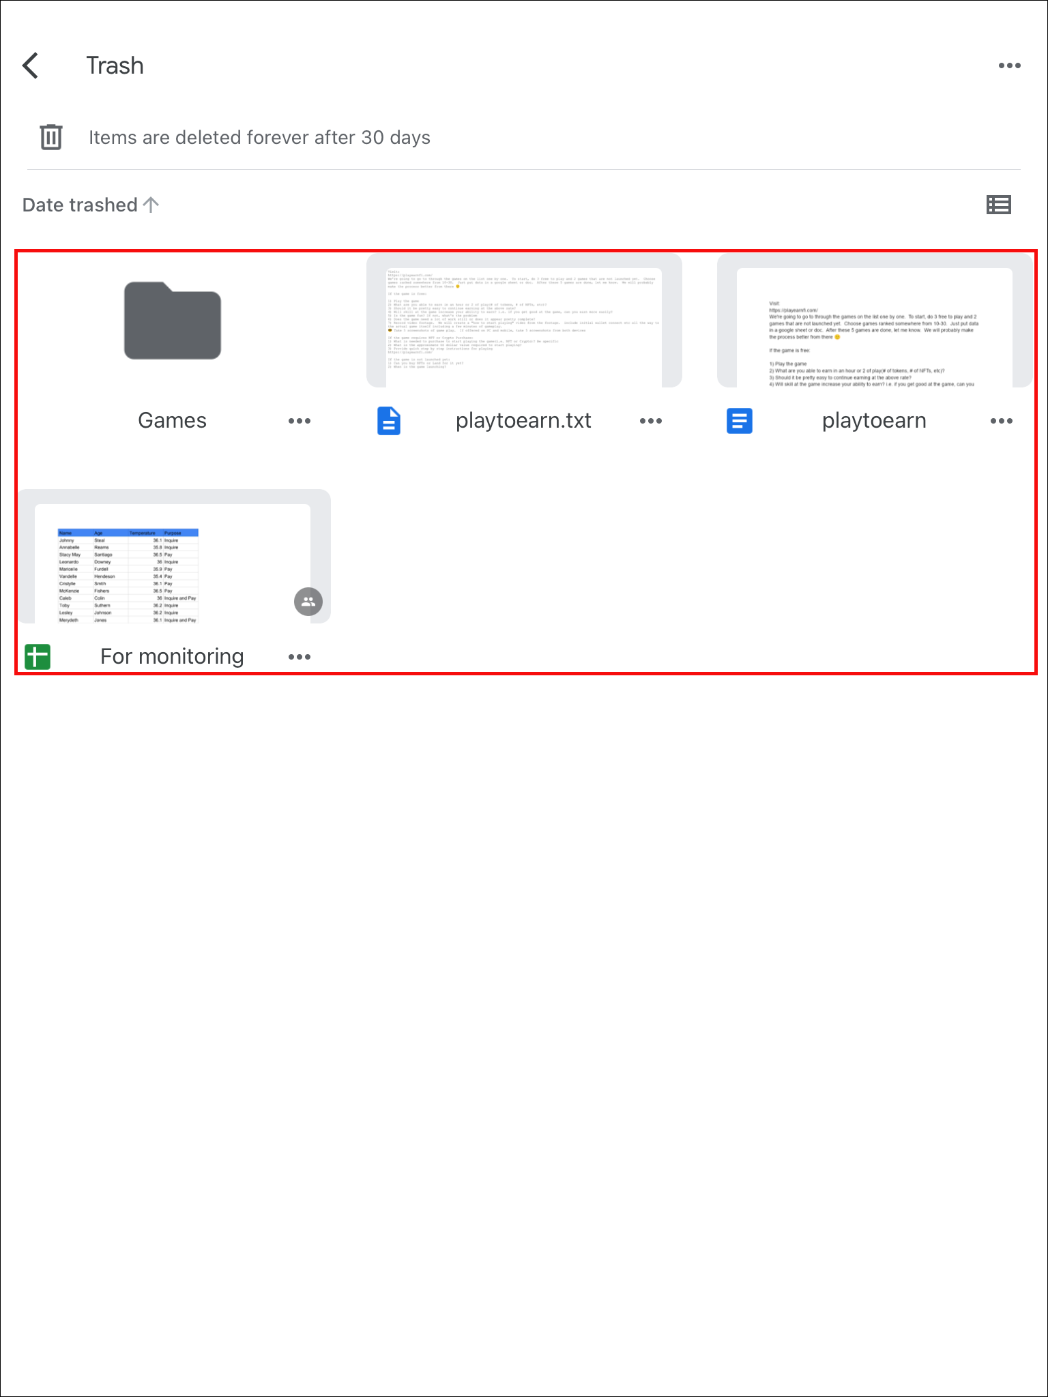This screenshot has height=1397, width=1048.
Task: Open more options for For monitoring
Action: tap(300, 657)
